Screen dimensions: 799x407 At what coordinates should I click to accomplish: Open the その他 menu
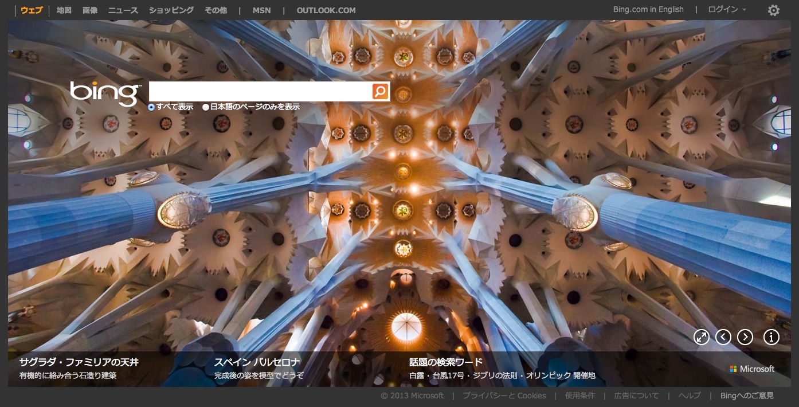click(x=216, y=10)
